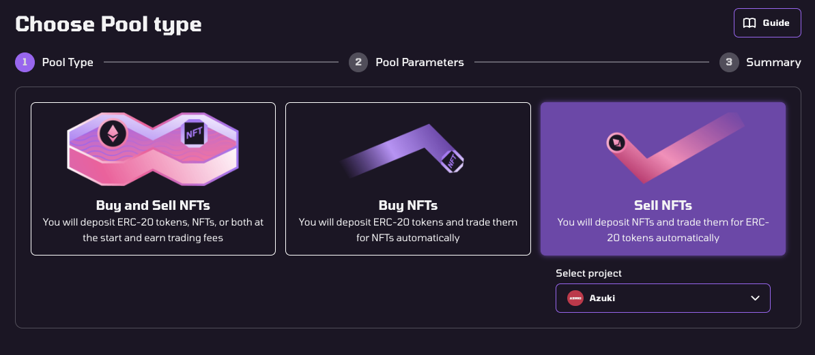815x355 pixels.
Task: Go to Pool Parameters step
Action: click(x=420, y=63)
